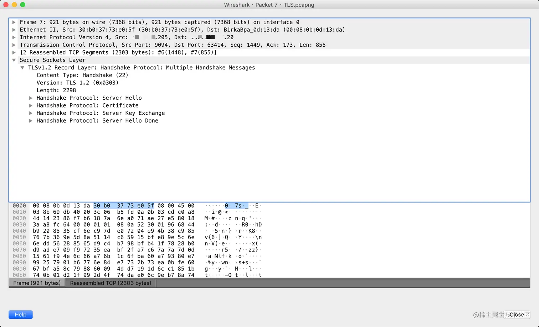This screenshot has width=539, height=327.
Task: Select the Length: 2298 field
Action: click(x=56, y=90)
